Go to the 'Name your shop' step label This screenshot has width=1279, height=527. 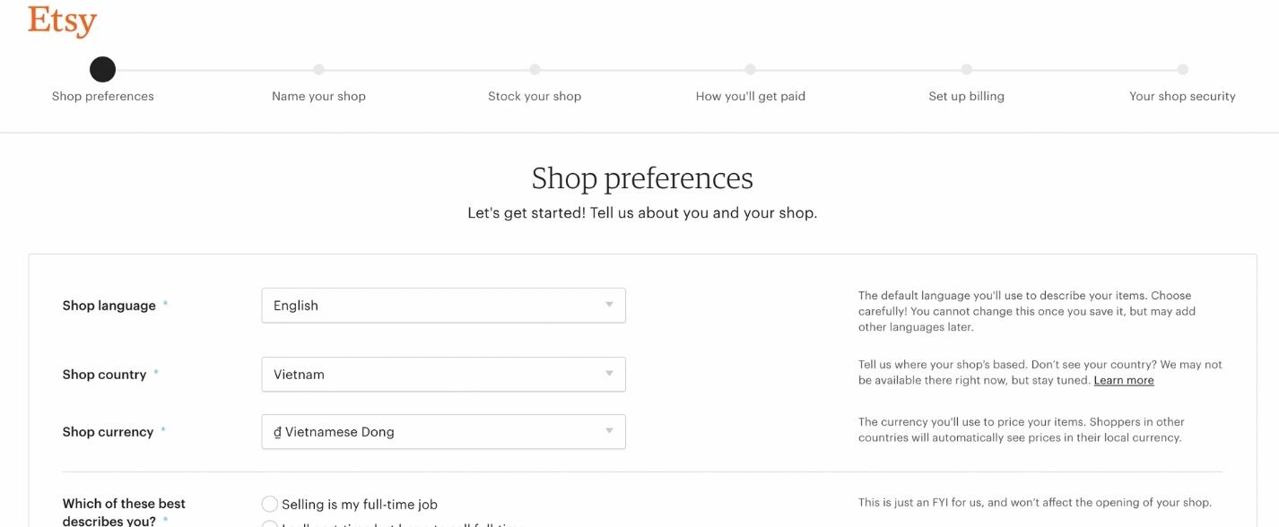tap(318, 97)
